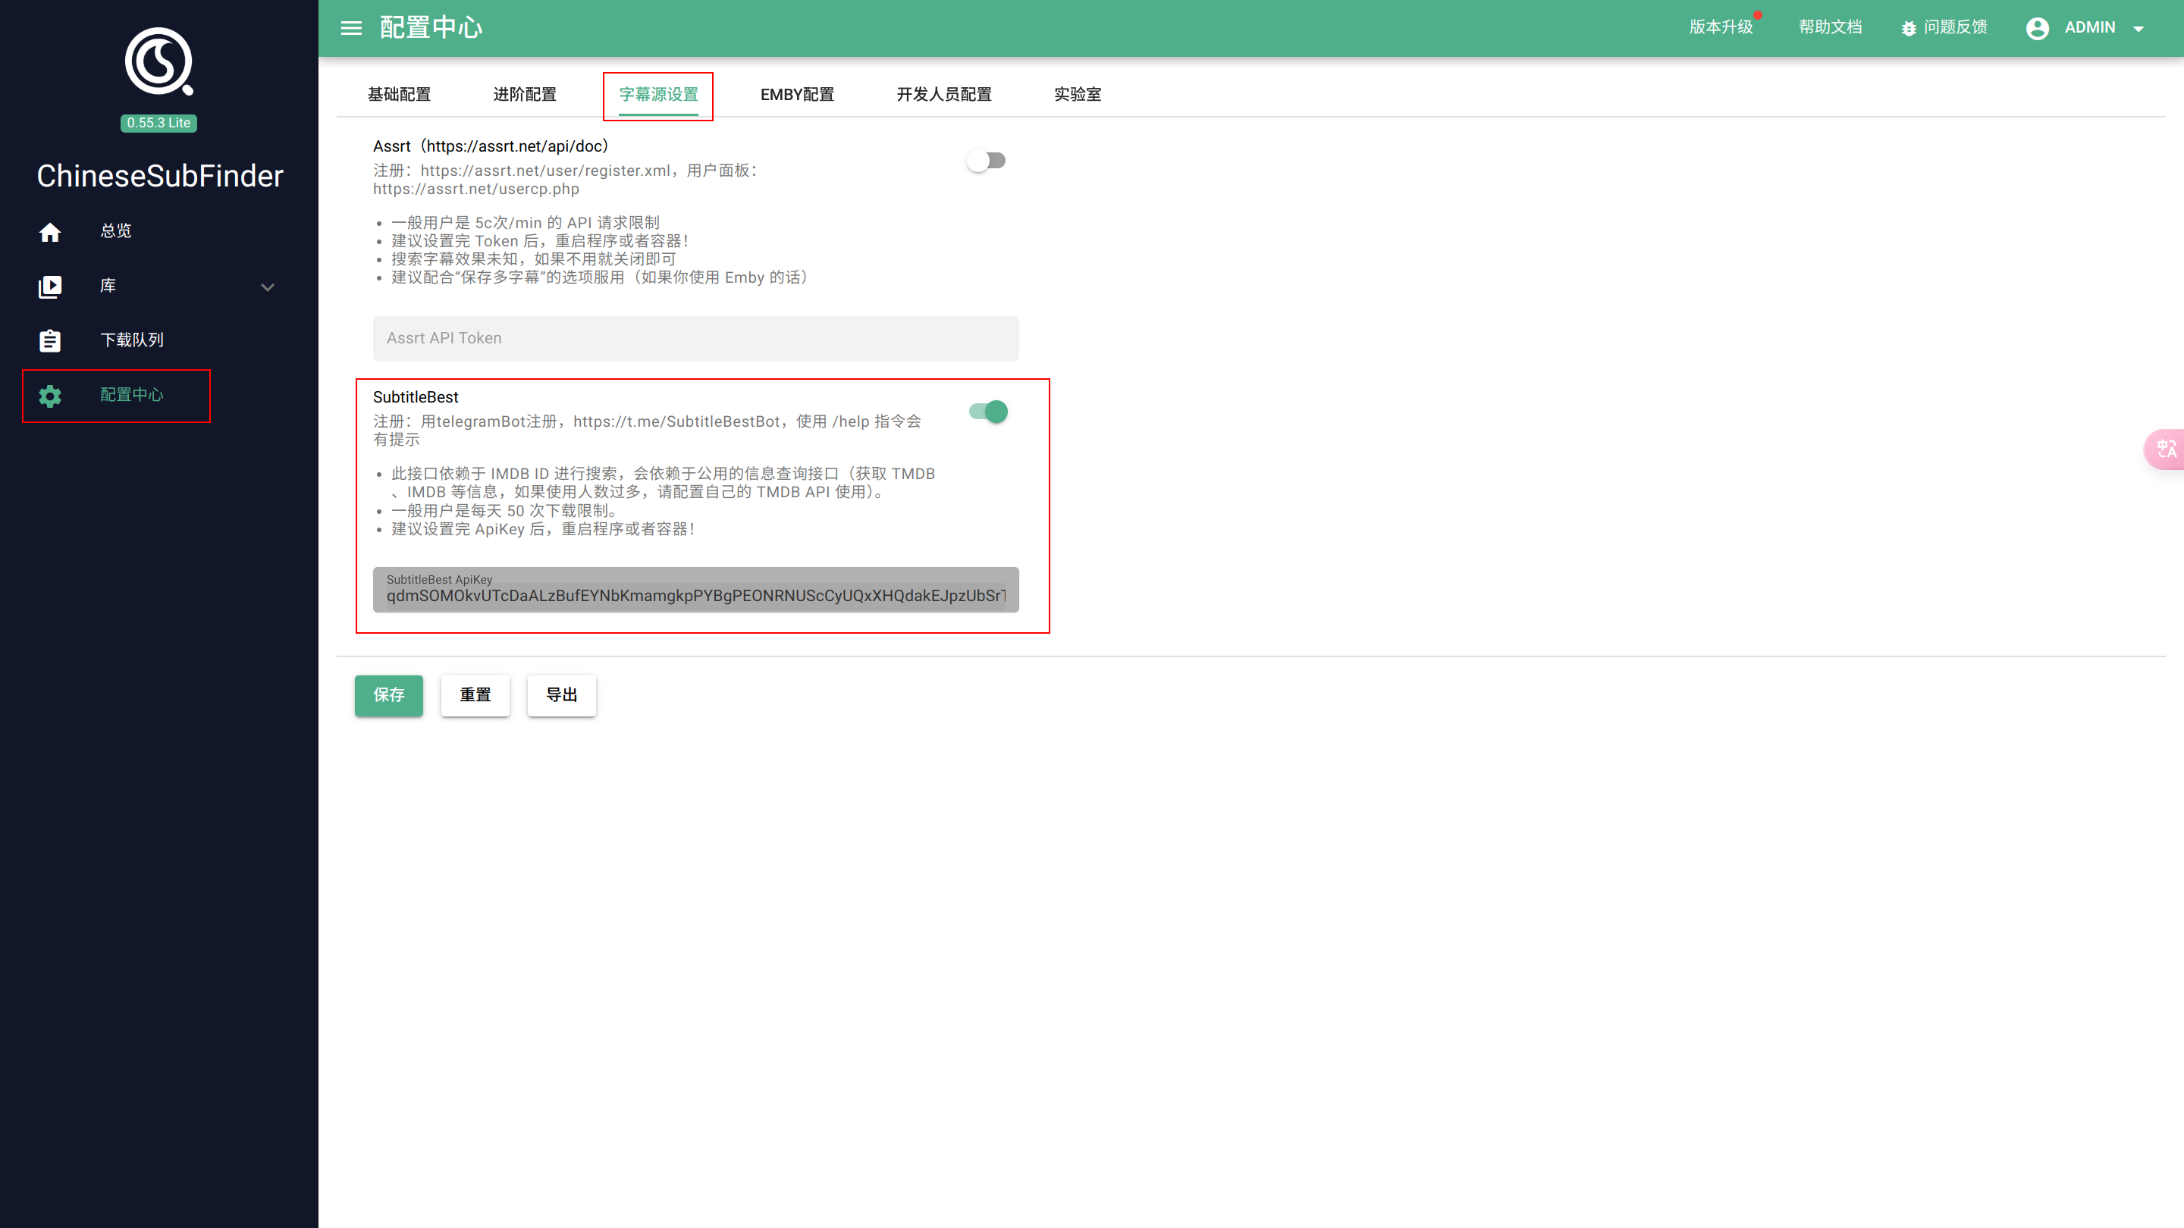
Task: Click the home icon for 总览
Action: tap(50, 231)
